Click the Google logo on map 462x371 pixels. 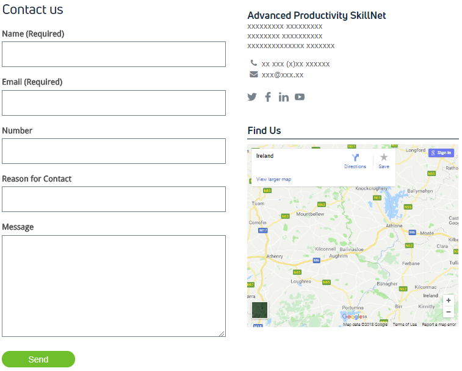coord(352,317)
